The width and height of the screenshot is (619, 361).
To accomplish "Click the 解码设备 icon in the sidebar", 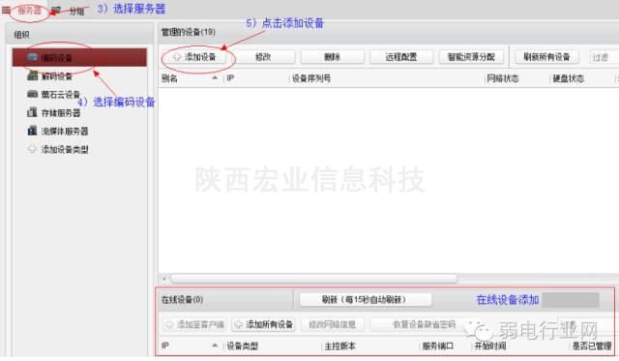I will (x=32, y=75).
